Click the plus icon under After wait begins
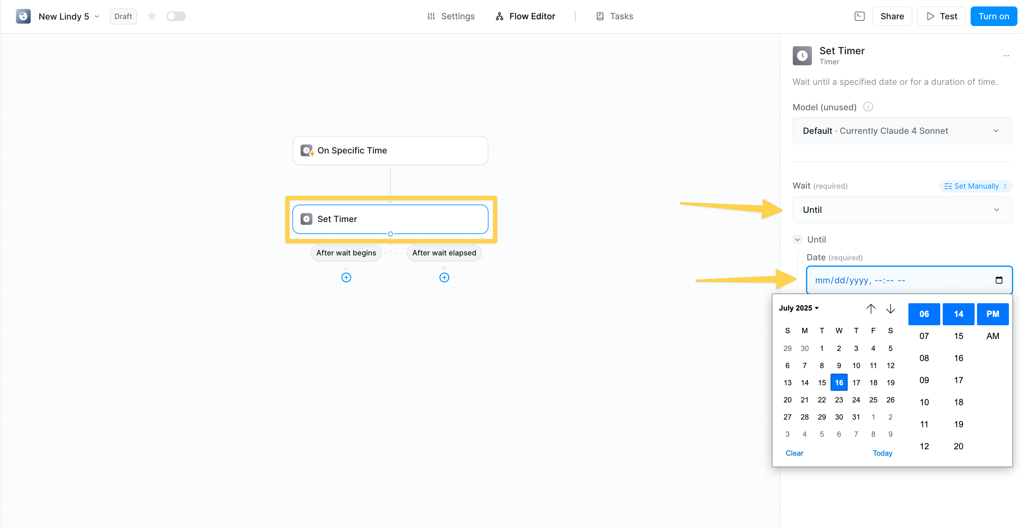 point(346,277)
